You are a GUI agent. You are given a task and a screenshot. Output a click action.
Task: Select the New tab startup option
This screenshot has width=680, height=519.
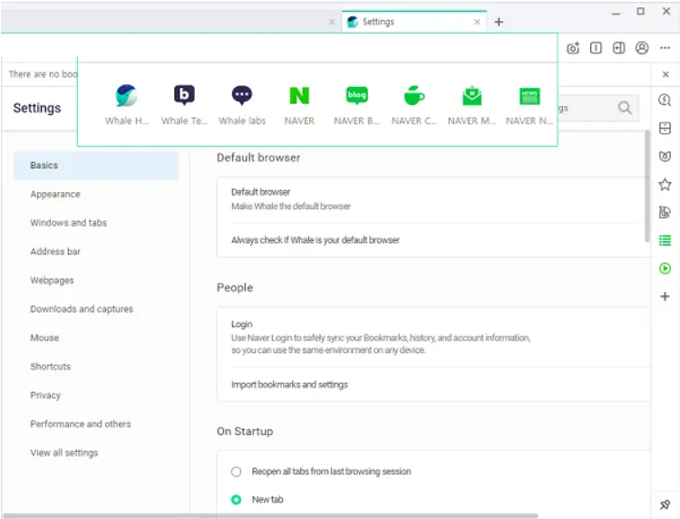(x=236, y=499)
